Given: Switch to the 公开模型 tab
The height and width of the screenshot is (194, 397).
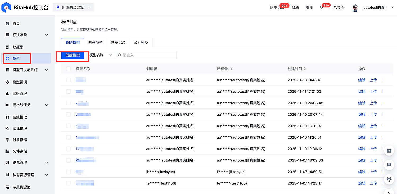Looking at the screenshot, I should pos(141,42).
